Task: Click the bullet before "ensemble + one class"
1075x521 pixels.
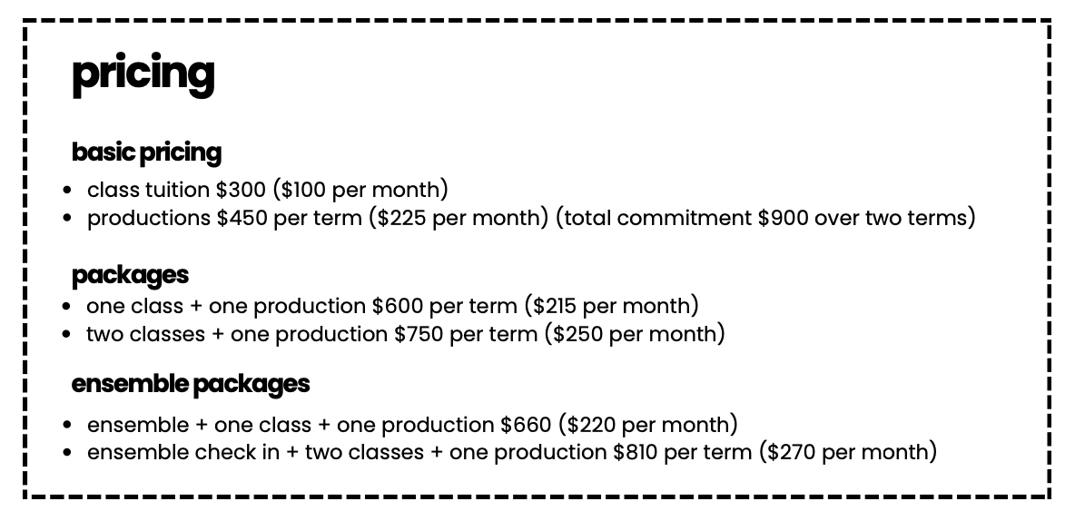Action: [68, 425]
